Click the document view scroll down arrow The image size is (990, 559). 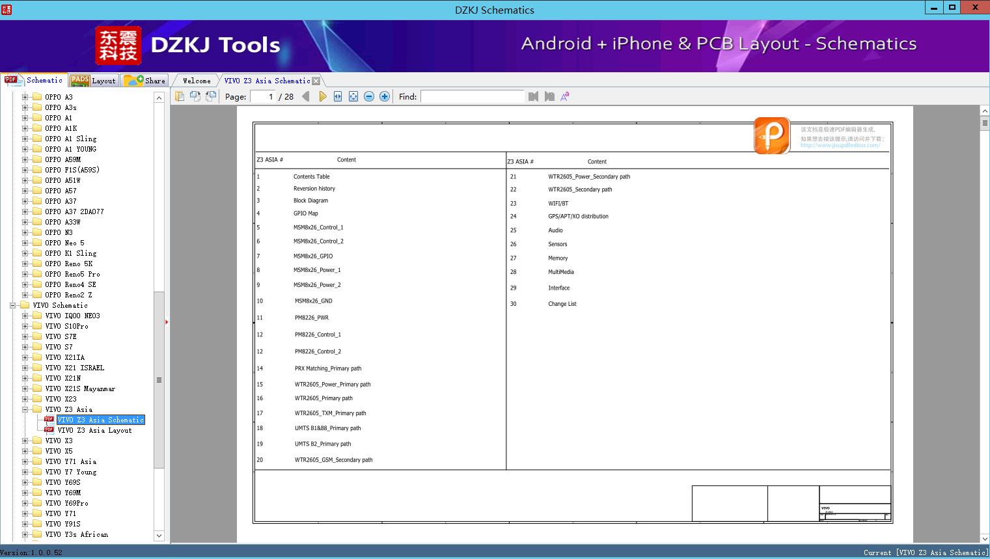(x=984, y=538)
